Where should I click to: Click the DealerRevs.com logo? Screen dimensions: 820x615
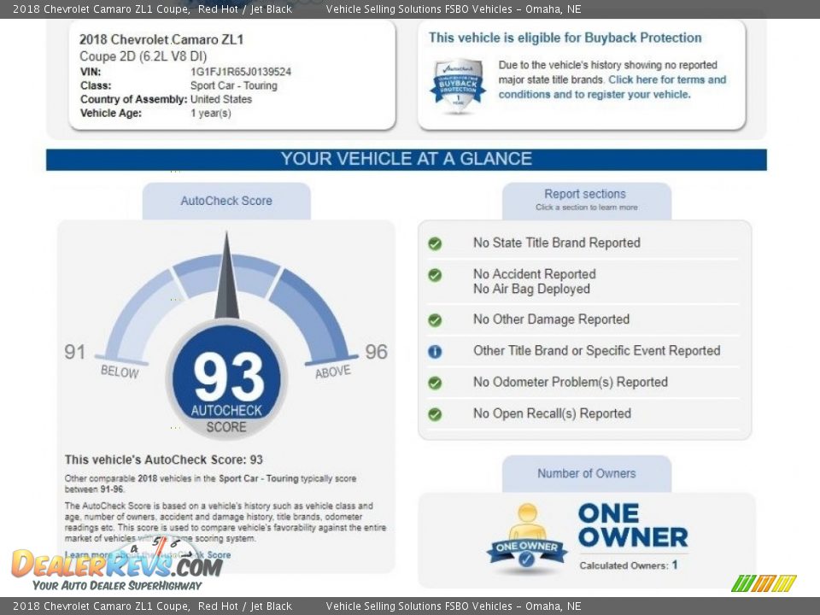[117, 565]
